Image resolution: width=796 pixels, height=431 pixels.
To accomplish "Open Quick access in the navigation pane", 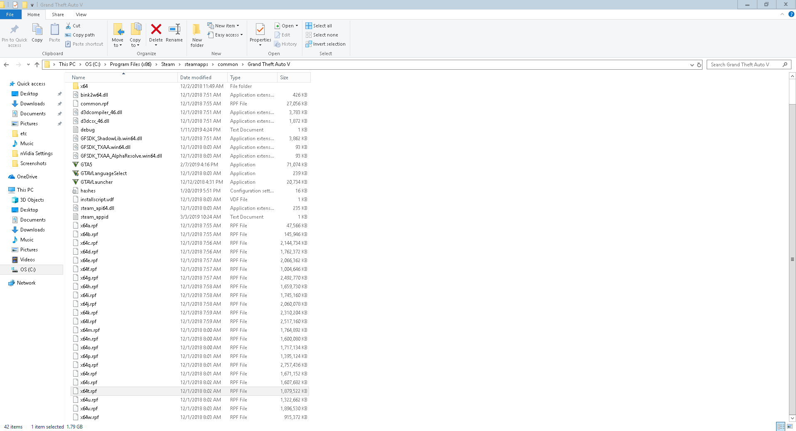I will pyautogui.click(x=31, y=84).
